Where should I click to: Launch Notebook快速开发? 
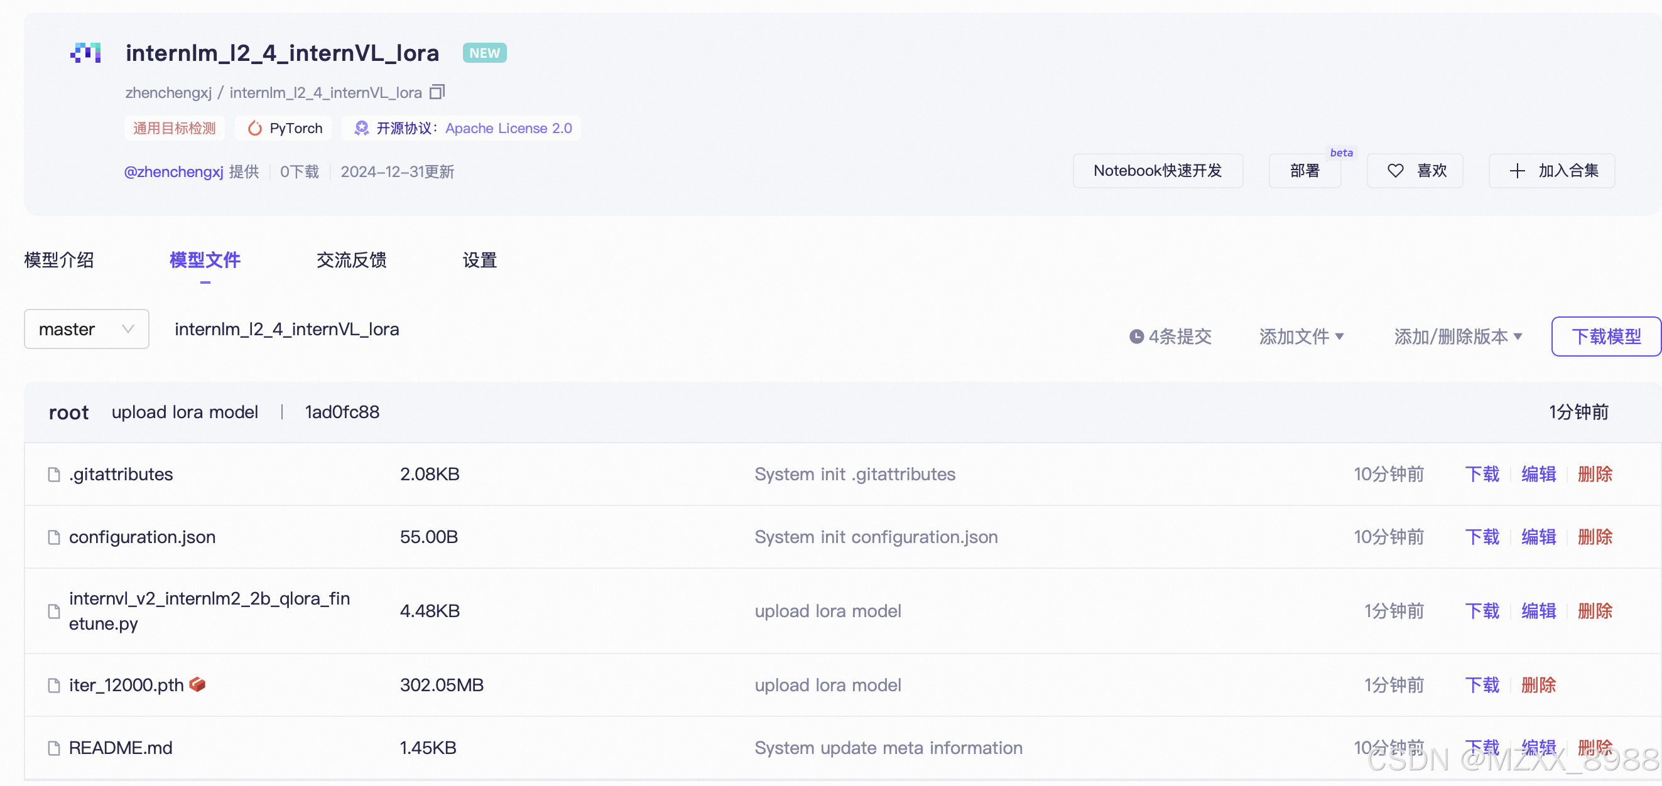(1158, 170)
